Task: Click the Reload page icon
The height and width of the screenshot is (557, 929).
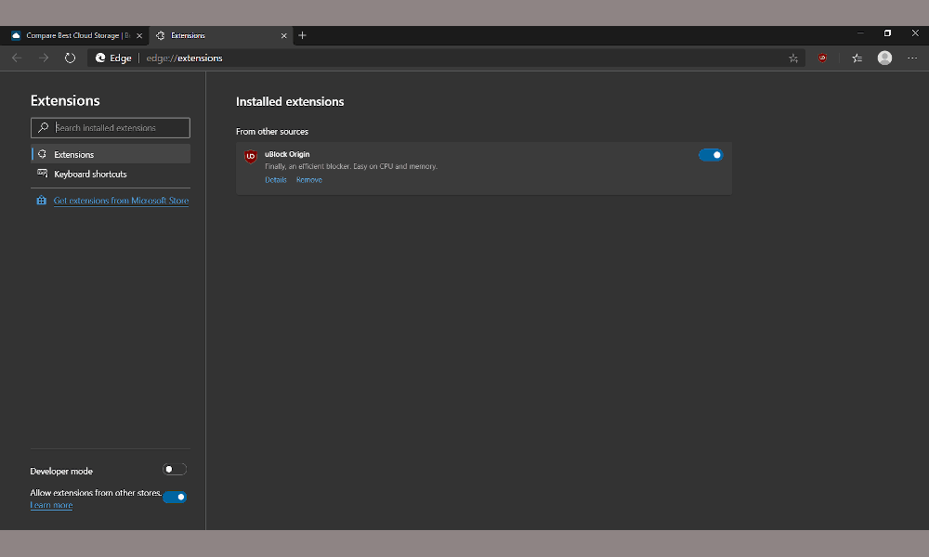Action: [x=70, y=57]
